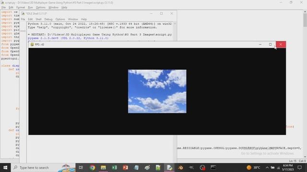Click the >>> prompt in IDLE Shell

[x=23, y=31]
